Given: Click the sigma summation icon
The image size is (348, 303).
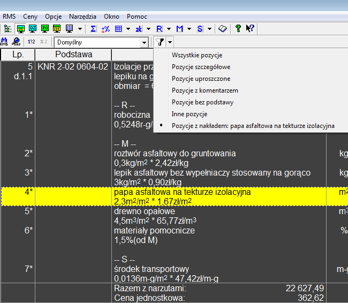Looking at the screenshot, I should point(93,28).
